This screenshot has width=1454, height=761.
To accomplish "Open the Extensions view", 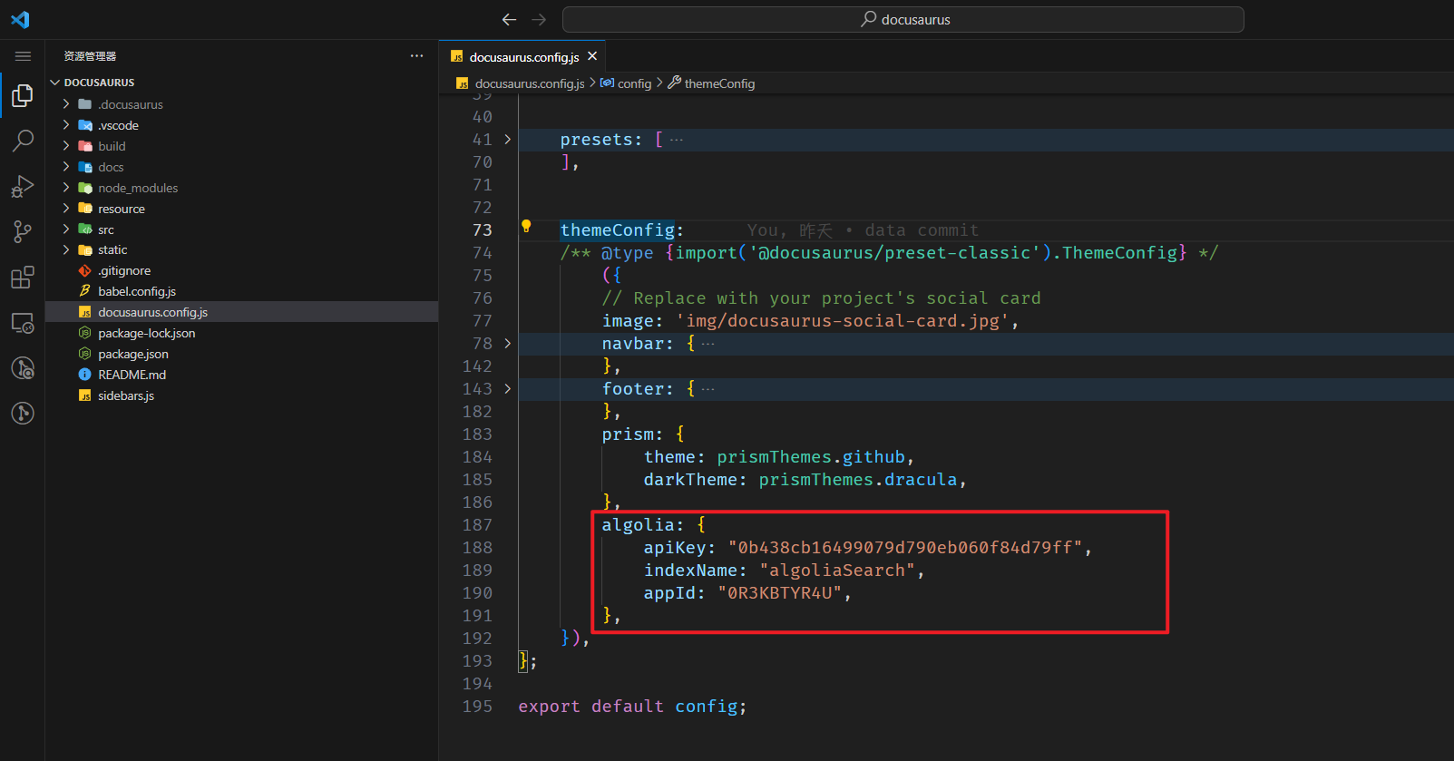I will tap(23, 277).
